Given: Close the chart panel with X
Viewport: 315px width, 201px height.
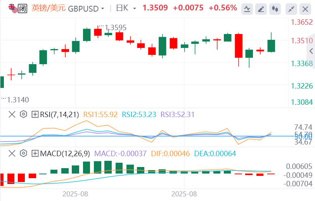Looking at the screenshot, I should point(305,9).
